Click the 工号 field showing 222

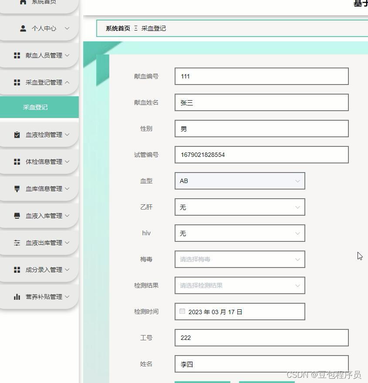pyautogui.click(x=261, y=337)
